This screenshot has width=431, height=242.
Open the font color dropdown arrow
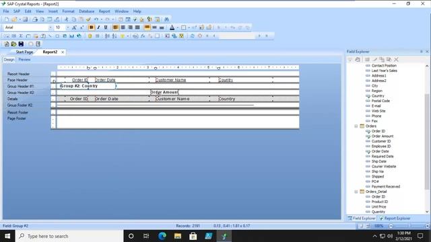click(x=177, y=28)
